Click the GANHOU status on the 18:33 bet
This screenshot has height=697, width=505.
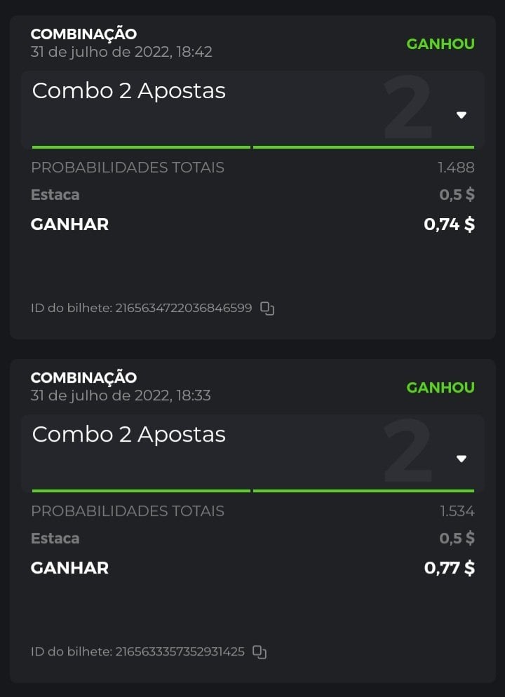[x=440, y=387]
